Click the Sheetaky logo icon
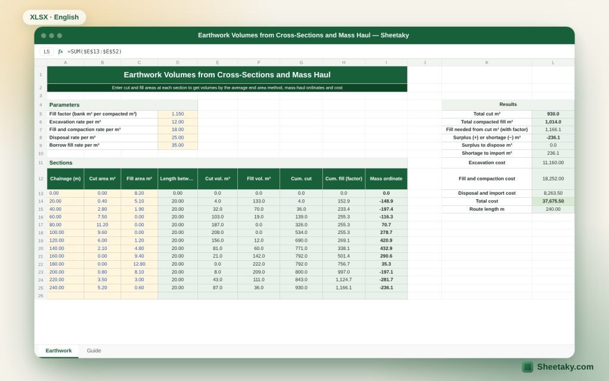609x381 pixels. (x=527, y=367)
